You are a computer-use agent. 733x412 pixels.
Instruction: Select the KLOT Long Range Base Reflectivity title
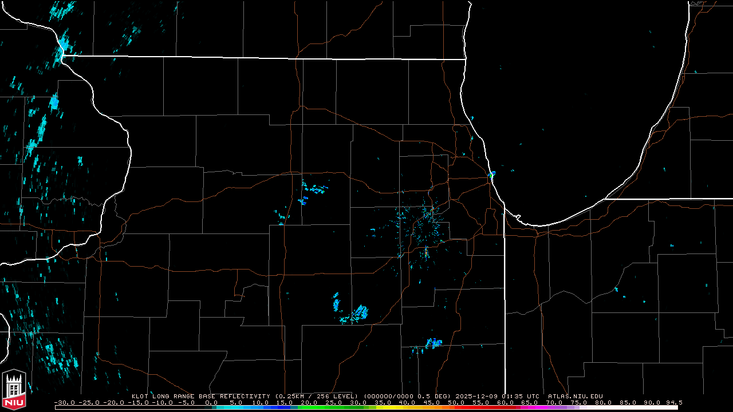tap(202, 396)
